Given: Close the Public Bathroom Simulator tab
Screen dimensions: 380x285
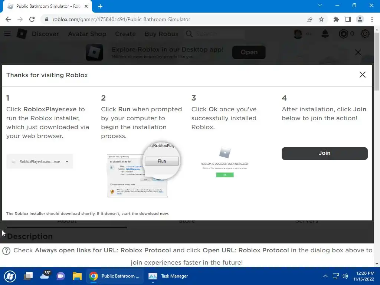Looking at the screenshot, I should [86, 6].
